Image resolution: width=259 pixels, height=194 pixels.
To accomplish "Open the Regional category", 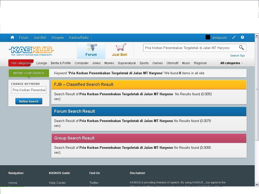I will pos(200,63).
